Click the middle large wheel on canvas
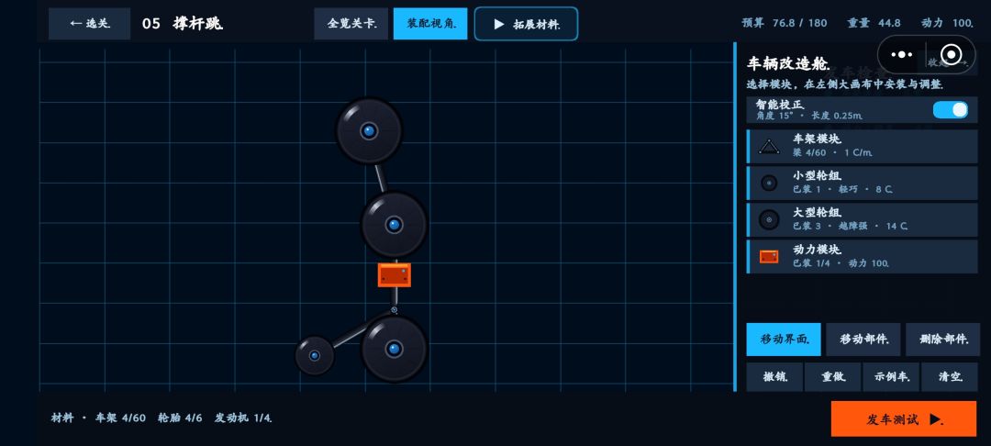The width and height of the screenshot is (991, 446). tap(395, 224)
